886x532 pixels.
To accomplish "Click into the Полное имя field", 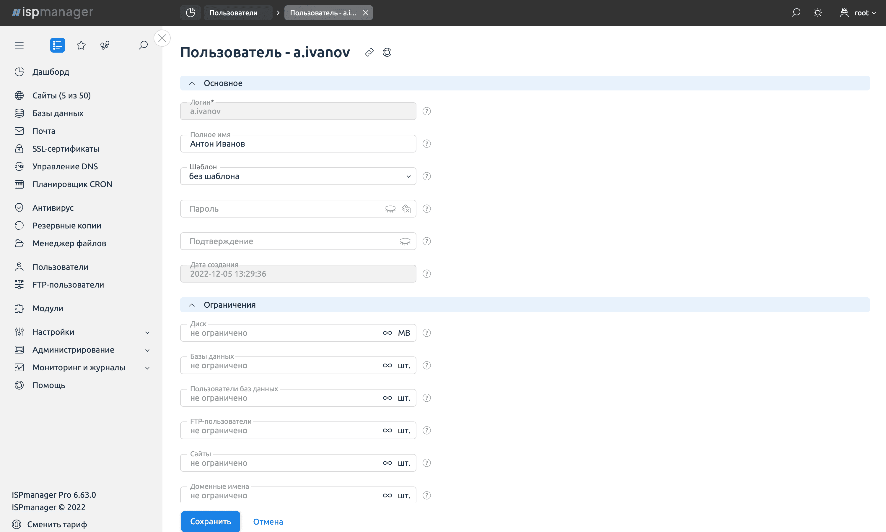I will click(298, 144).
